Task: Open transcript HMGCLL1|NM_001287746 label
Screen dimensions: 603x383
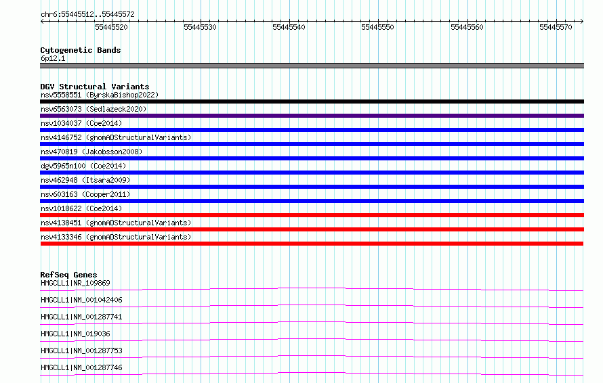Action: [81, 367]
